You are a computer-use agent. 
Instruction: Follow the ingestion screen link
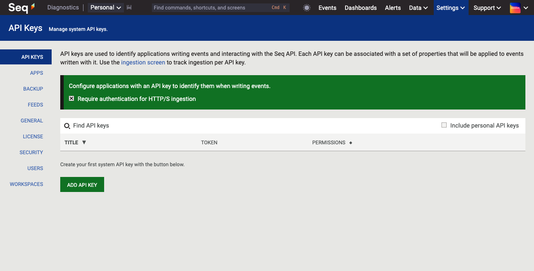pyautogui.click(x=143, y=62)
